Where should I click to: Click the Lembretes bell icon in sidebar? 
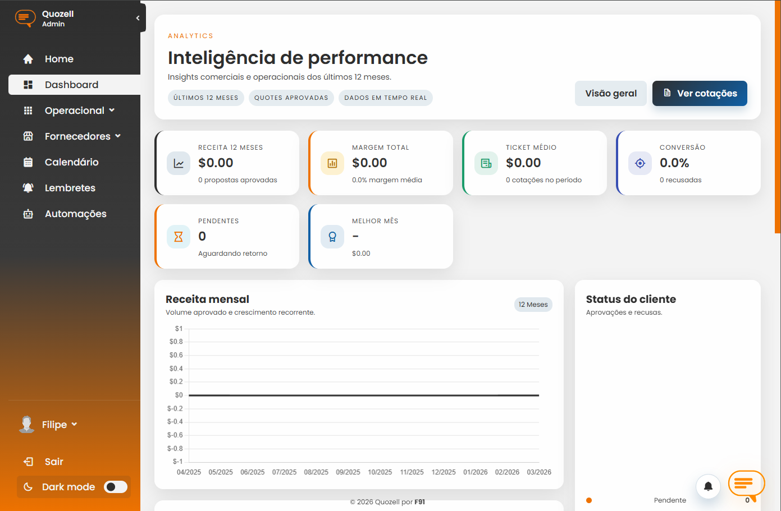(27, 188)
